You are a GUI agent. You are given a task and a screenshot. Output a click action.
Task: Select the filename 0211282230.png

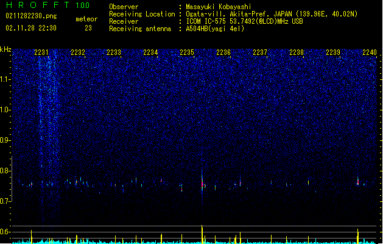click(31, 16)
